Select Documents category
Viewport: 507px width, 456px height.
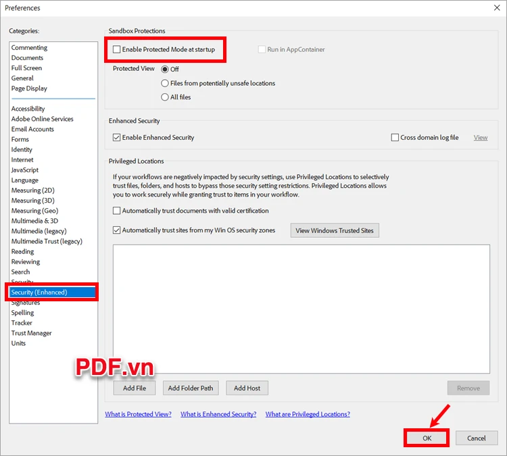[27, 58]
